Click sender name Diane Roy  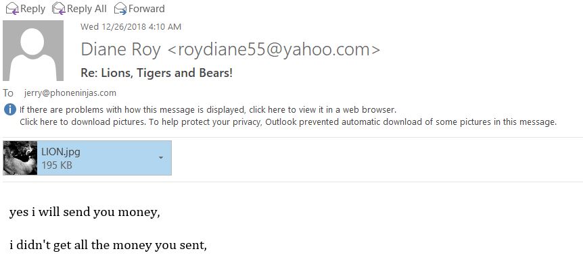(x=120, y=50)
